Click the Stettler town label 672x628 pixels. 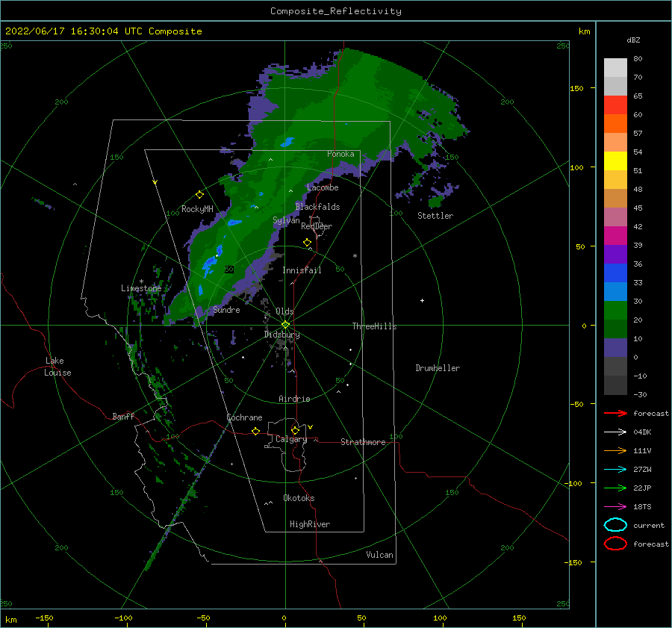[x=435, y=216]
